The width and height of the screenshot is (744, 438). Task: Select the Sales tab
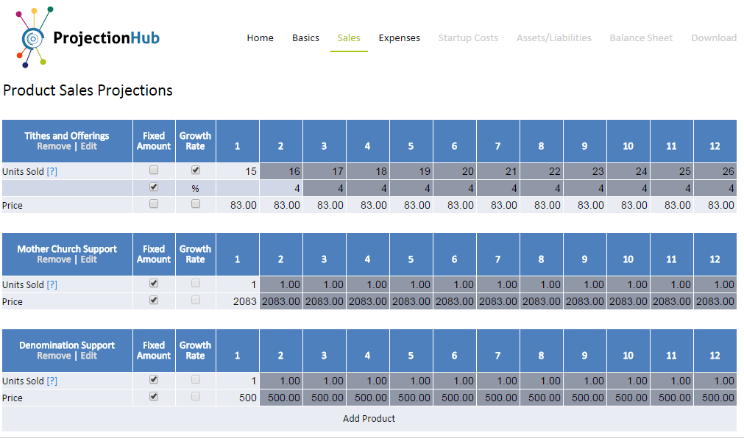coord(348,37)
